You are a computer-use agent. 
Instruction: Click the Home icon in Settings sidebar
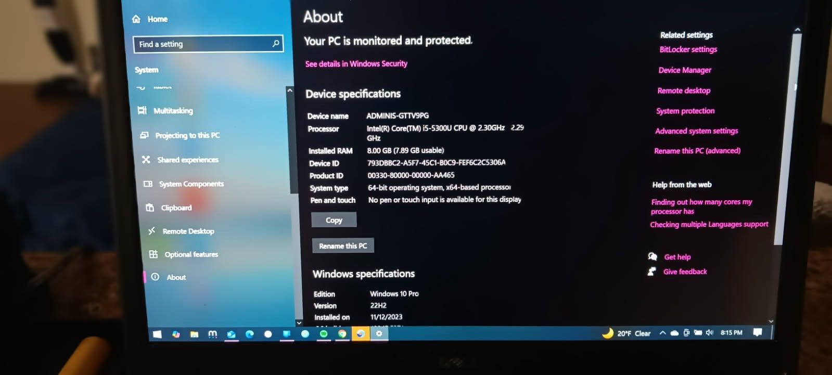pyautogui.click(x=137, y=19)
